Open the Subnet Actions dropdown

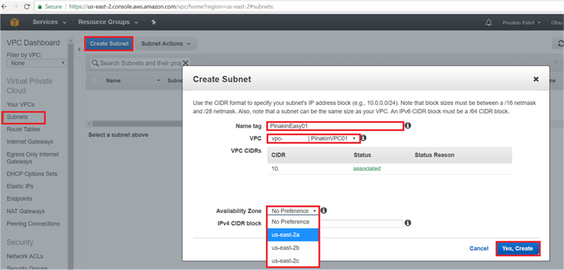166,43
